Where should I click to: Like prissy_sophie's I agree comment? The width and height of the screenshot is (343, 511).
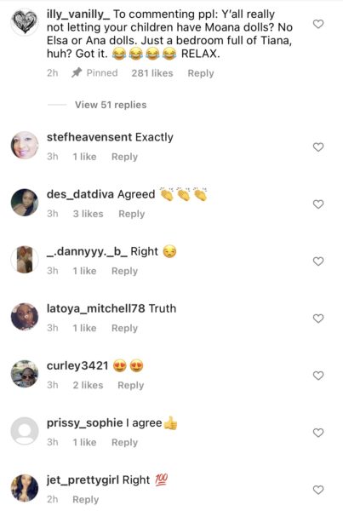pyautogui.click(x=318, y=433)
